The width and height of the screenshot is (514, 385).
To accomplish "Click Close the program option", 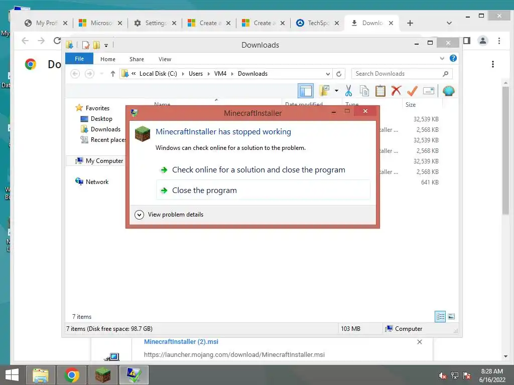I will pos(263,190).
